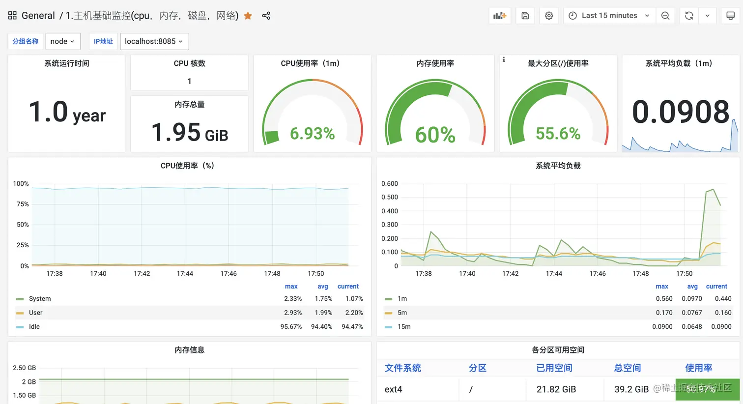Screen dimensions: 743x404
Task: Click the 1.0 year uptime value
Action: tap(67, 112)
